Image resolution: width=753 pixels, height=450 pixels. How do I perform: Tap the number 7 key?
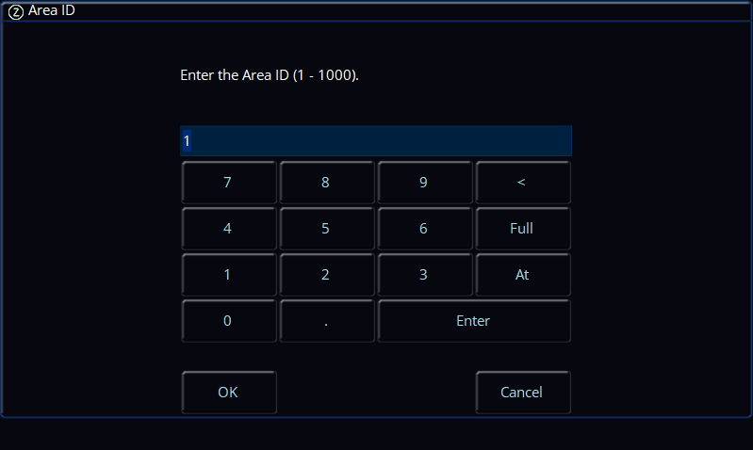[229, 183]
